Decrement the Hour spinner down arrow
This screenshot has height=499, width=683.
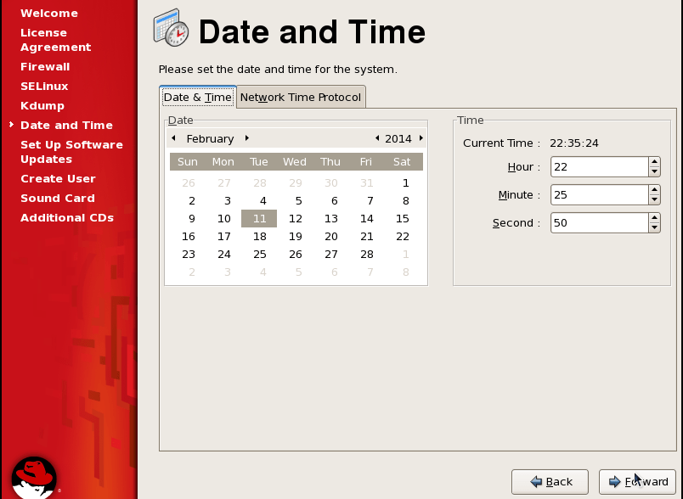654,172
